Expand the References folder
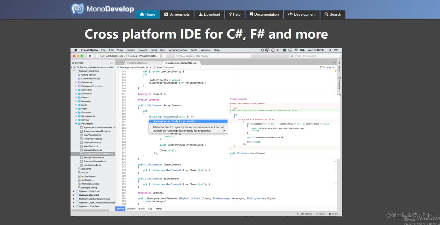The width and height of the screenshot is (440, 225). coord(76,82)
